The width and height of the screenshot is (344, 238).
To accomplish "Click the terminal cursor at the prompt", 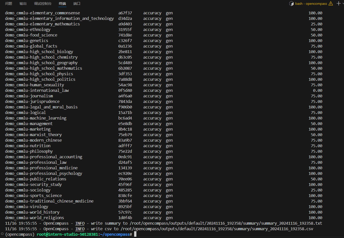I will 135,234.
